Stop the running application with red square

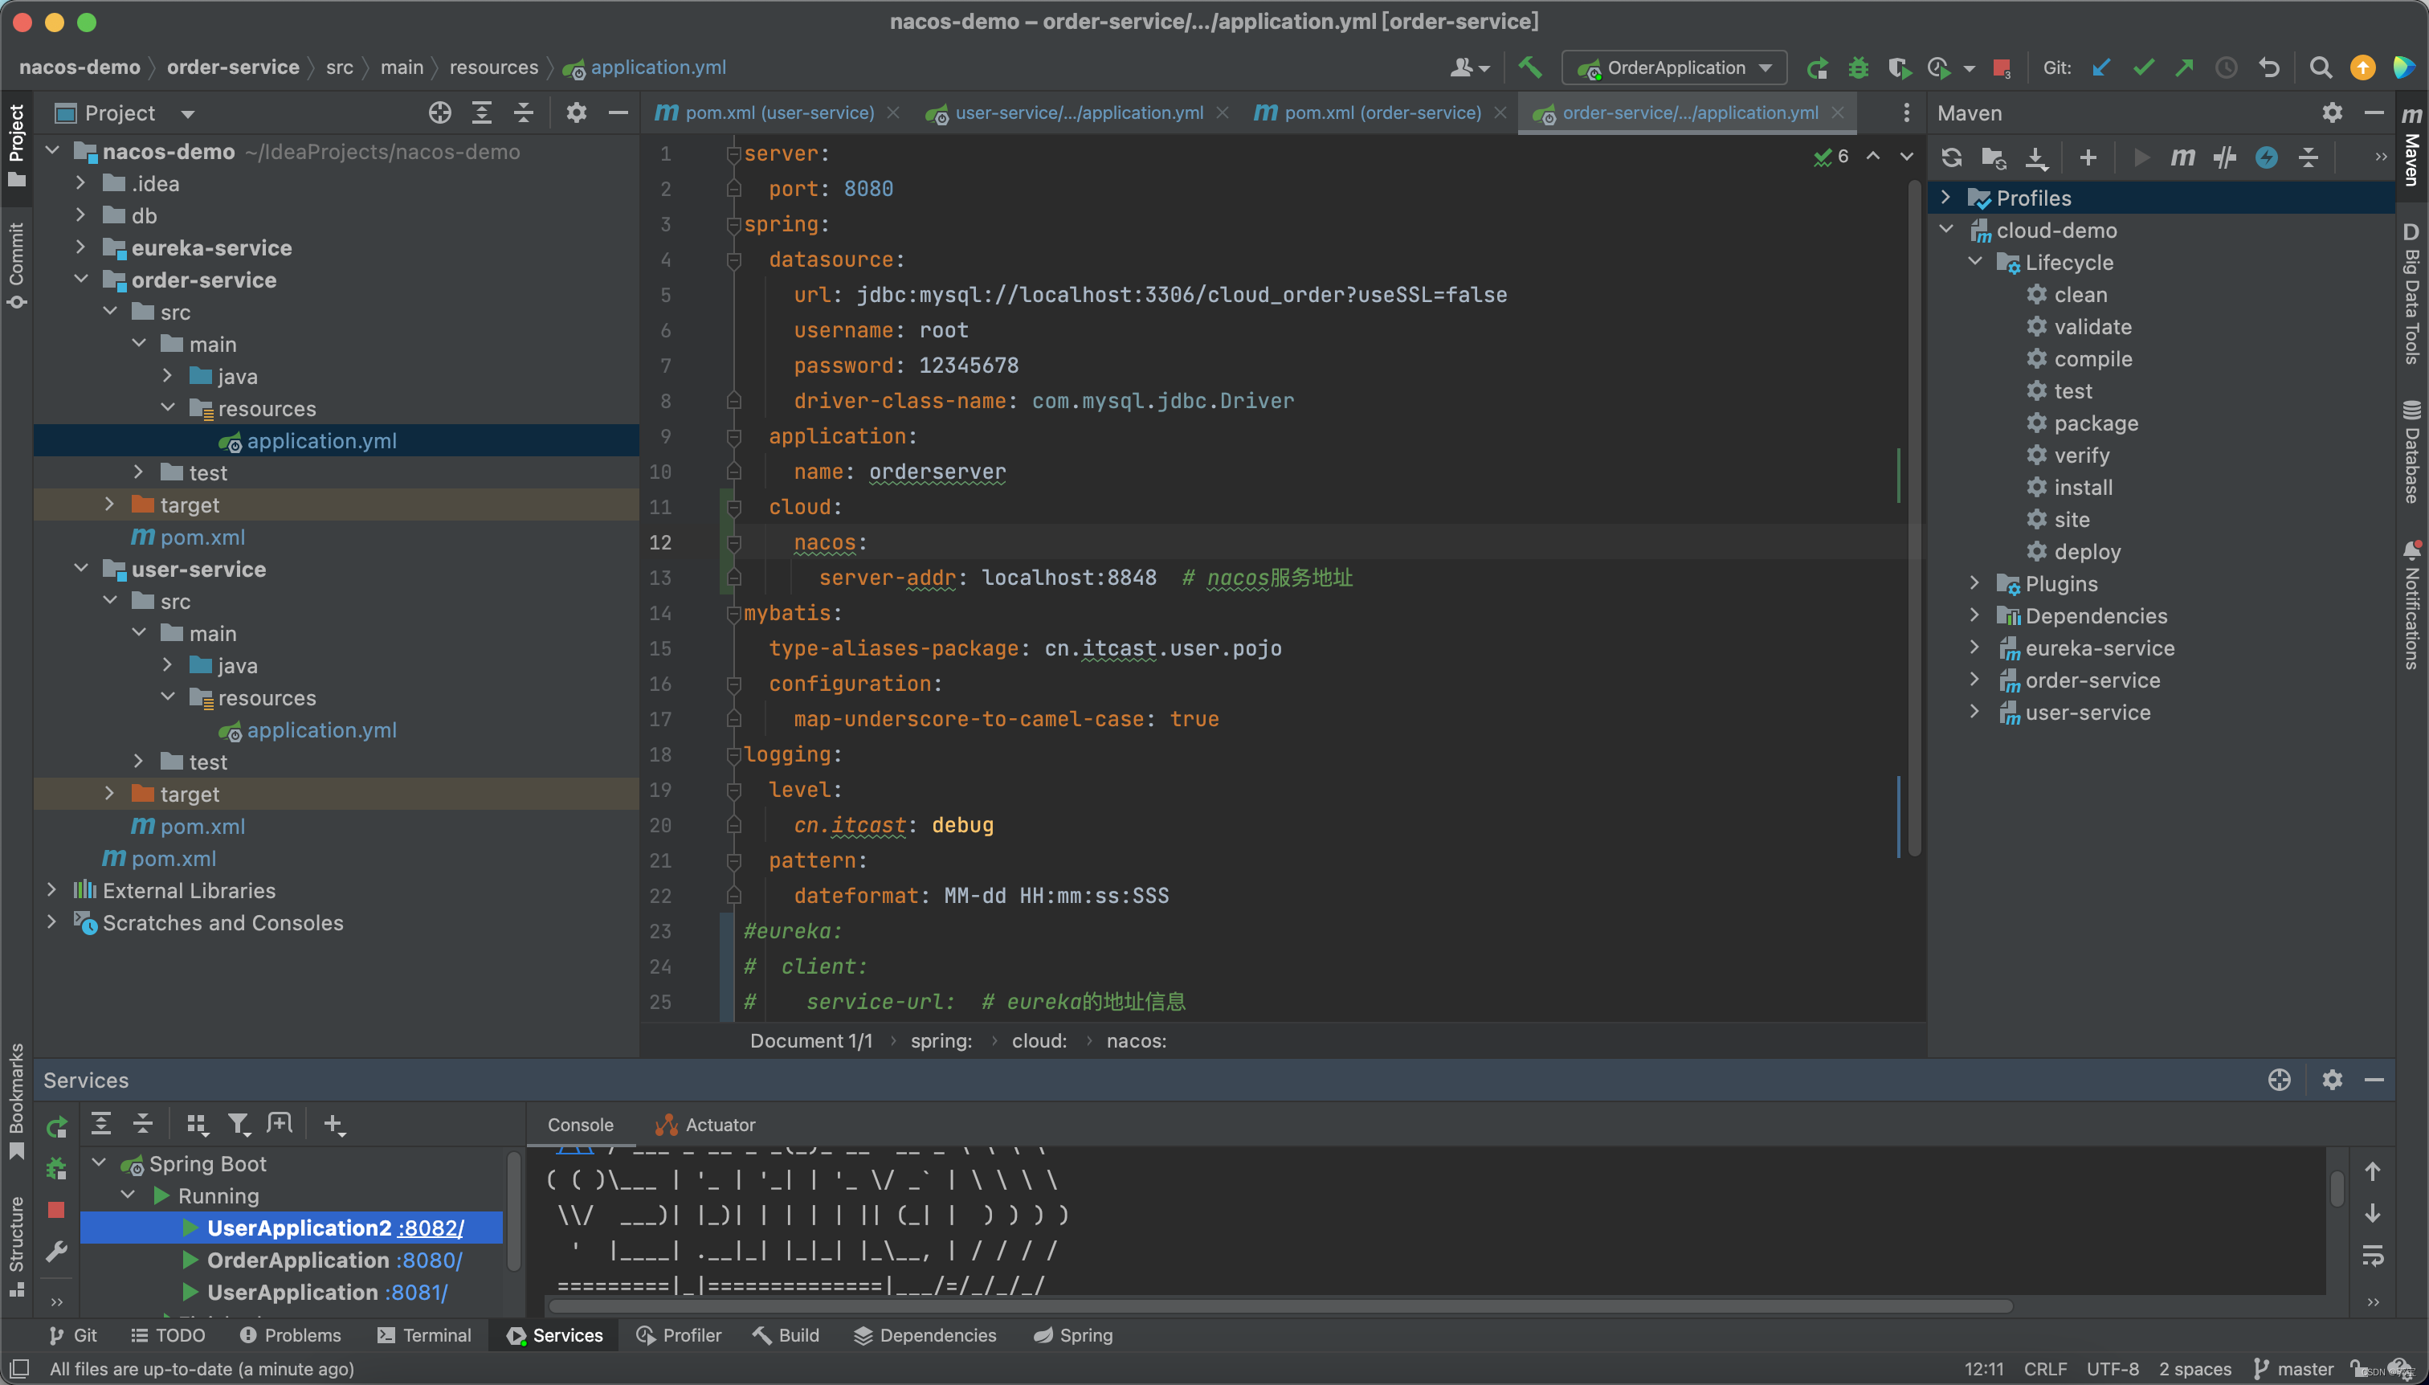pyautogui.click(x=2000, y=67)
